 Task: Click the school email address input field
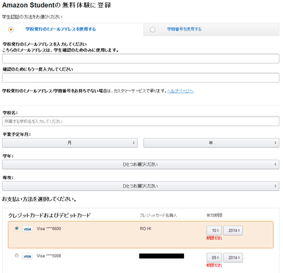[x=141, y=59]
